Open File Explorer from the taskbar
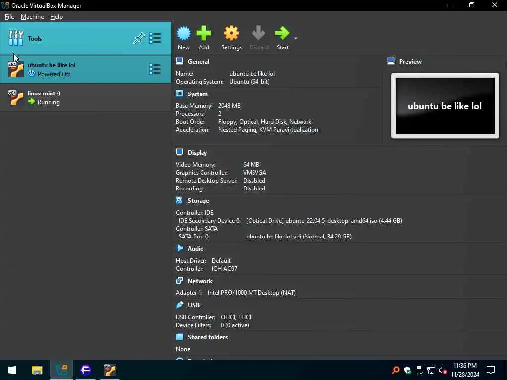This screenshot has width=507, height=380. point(37,370)
